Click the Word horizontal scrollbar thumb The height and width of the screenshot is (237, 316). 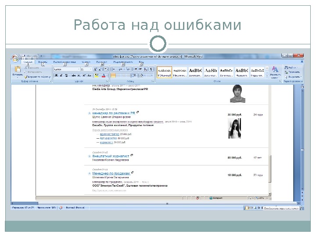[x=167, y=204]
